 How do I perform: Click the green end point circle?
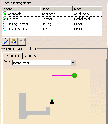[x=74, y=76]
